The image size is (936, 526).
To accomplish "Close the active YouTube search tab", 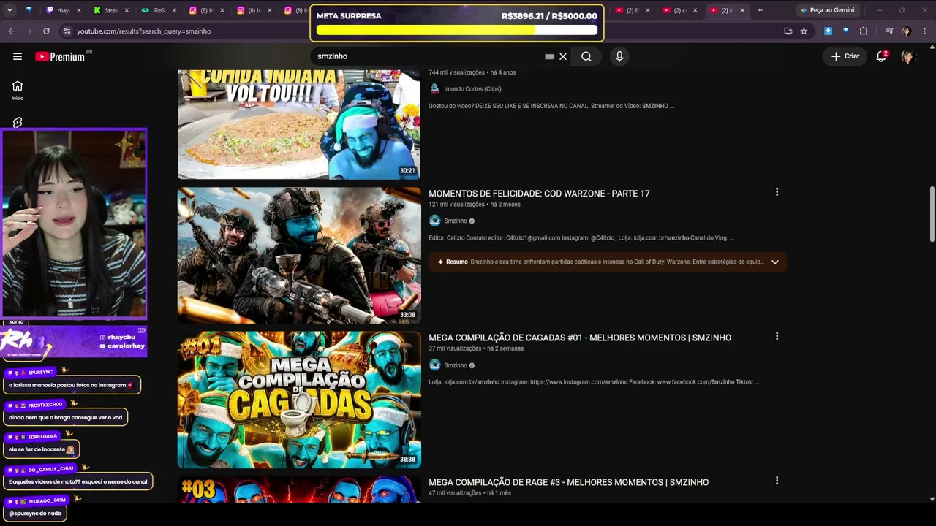I will [743, 10].
